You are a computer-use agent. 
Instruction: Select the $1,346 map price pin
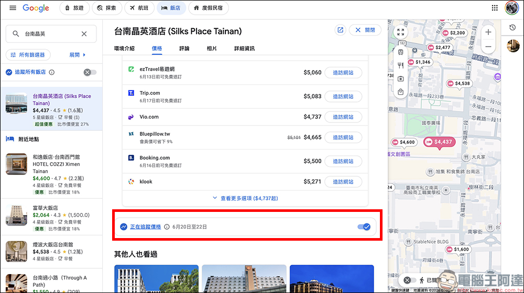pos(420,62)
